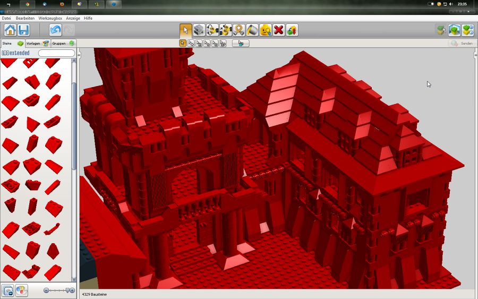Click the Senden button
Viewport: 478px width, 299px height.
[461, 44]
